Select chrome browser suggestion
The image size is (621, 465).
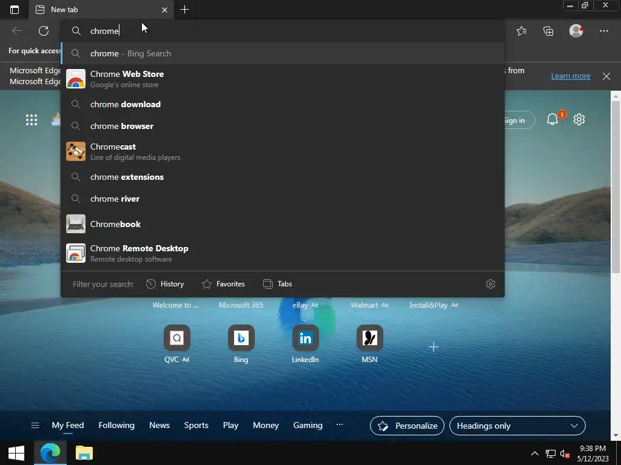[x=283, y=126]
